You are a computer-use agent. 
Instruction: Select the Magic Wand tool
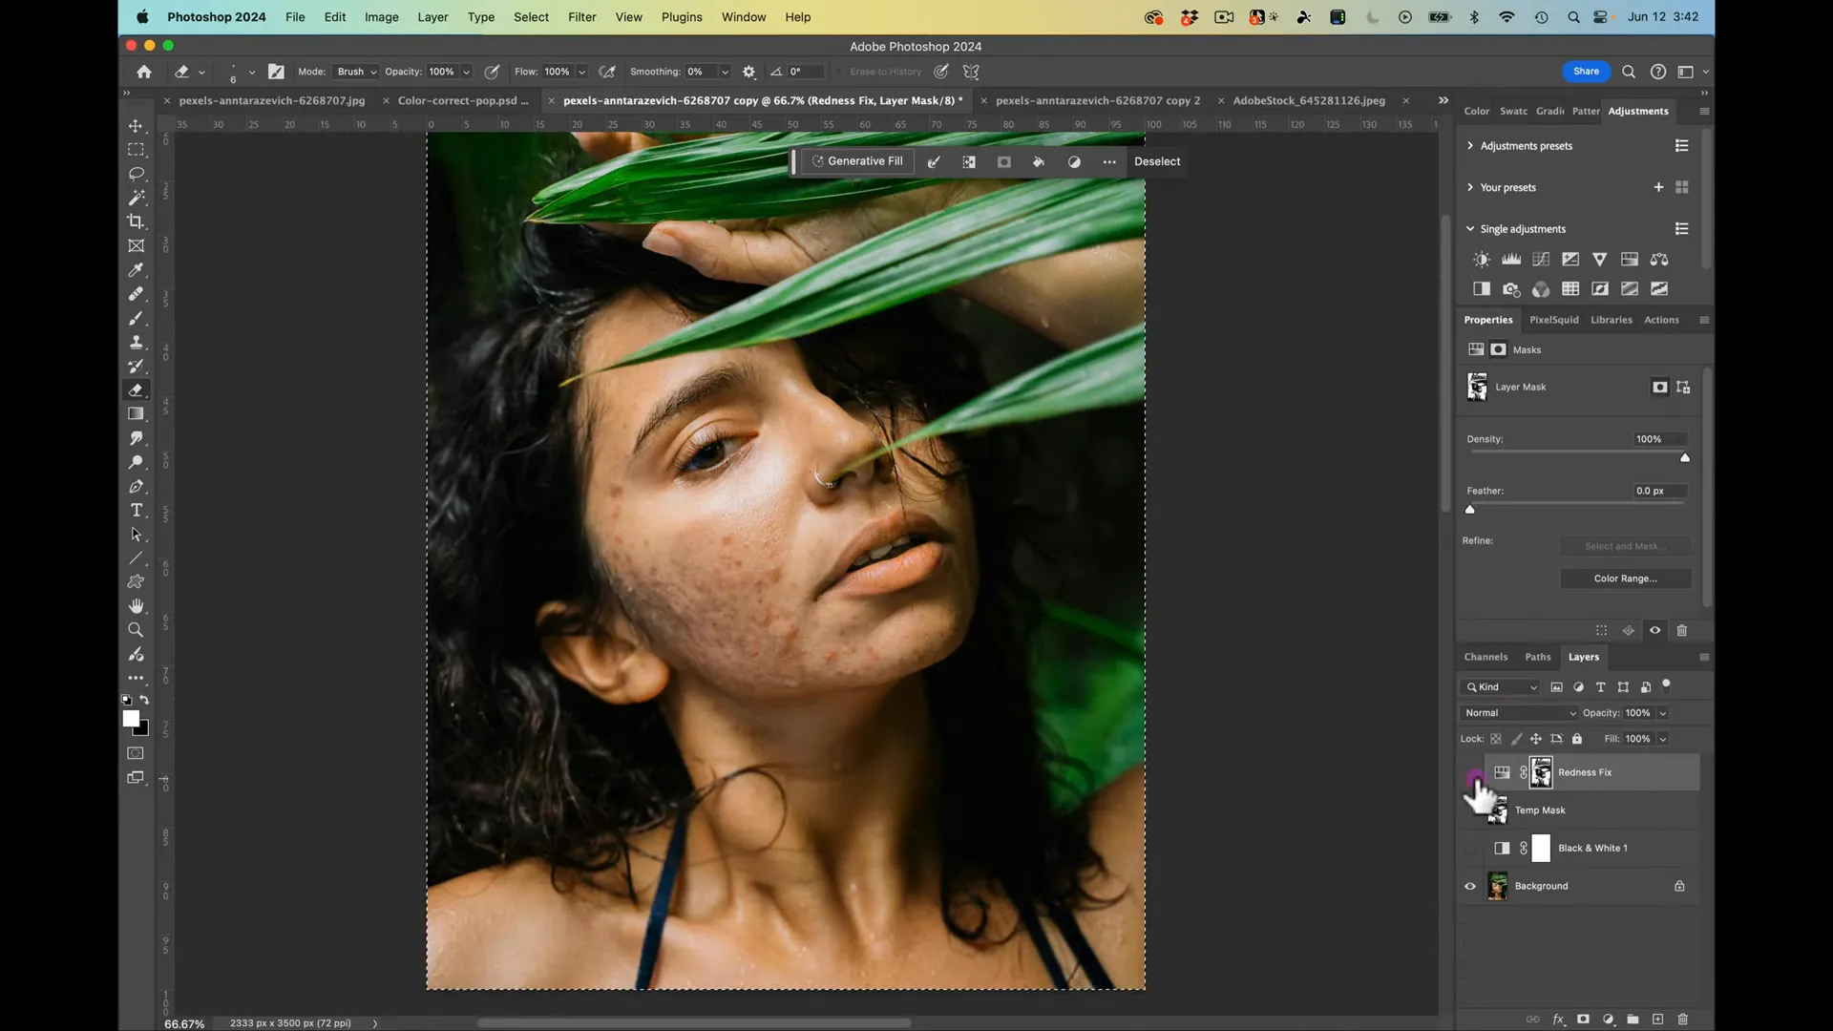tap(137, 198)
